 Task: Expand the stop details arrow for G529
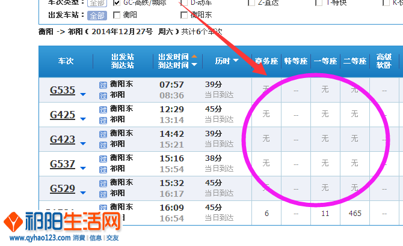(x=83, y=193)
